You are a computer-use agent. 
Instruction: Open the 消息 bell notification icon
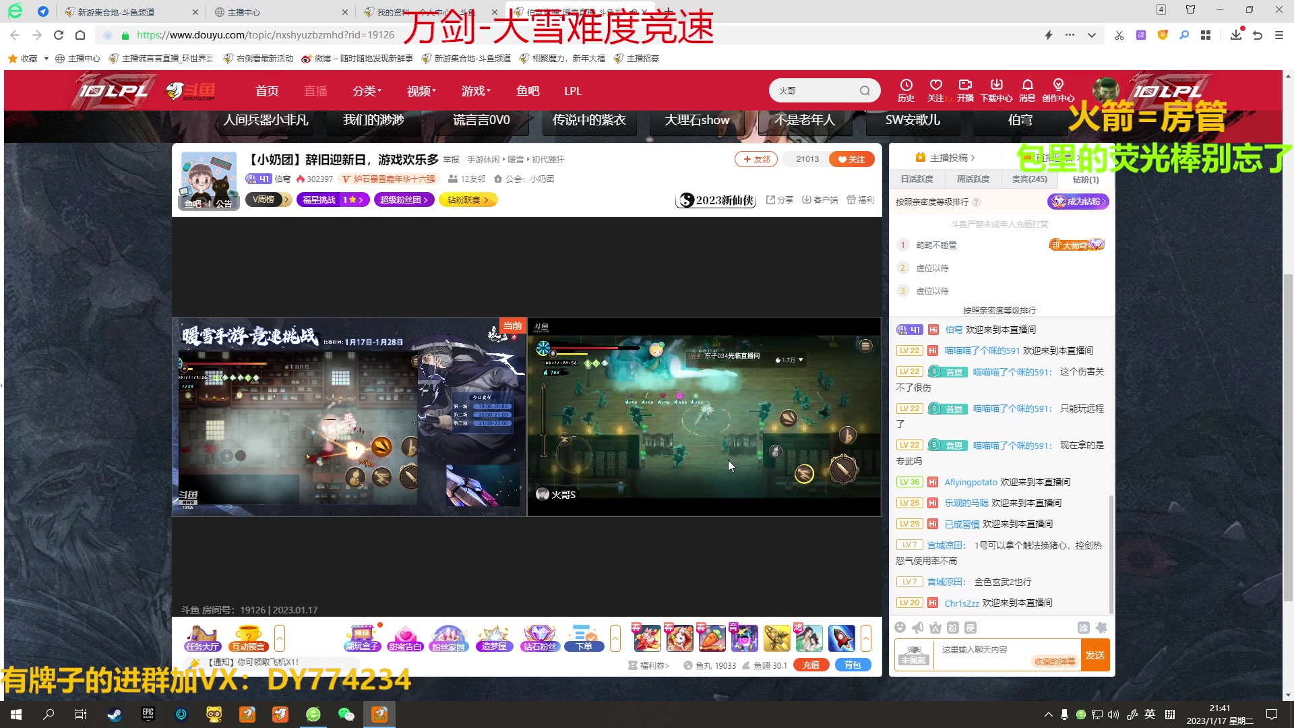click(1027, 90)
